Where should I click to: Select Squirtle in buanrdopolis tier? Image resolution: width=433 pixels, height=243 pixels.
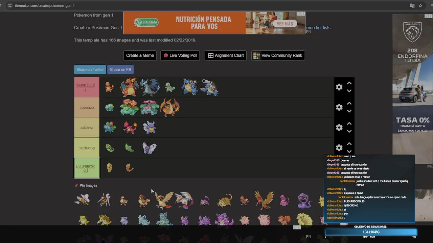(x=170, y=87)
